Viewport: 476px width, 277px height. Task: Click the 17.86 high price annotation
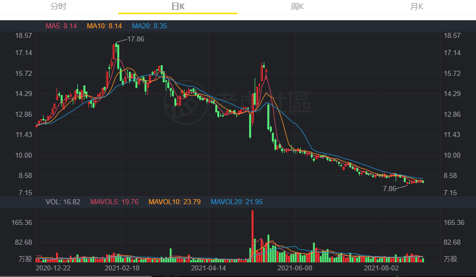(x=136, y=39)
